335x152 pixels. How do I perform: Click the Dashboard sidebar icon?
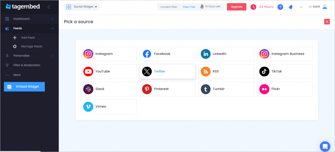7,19
